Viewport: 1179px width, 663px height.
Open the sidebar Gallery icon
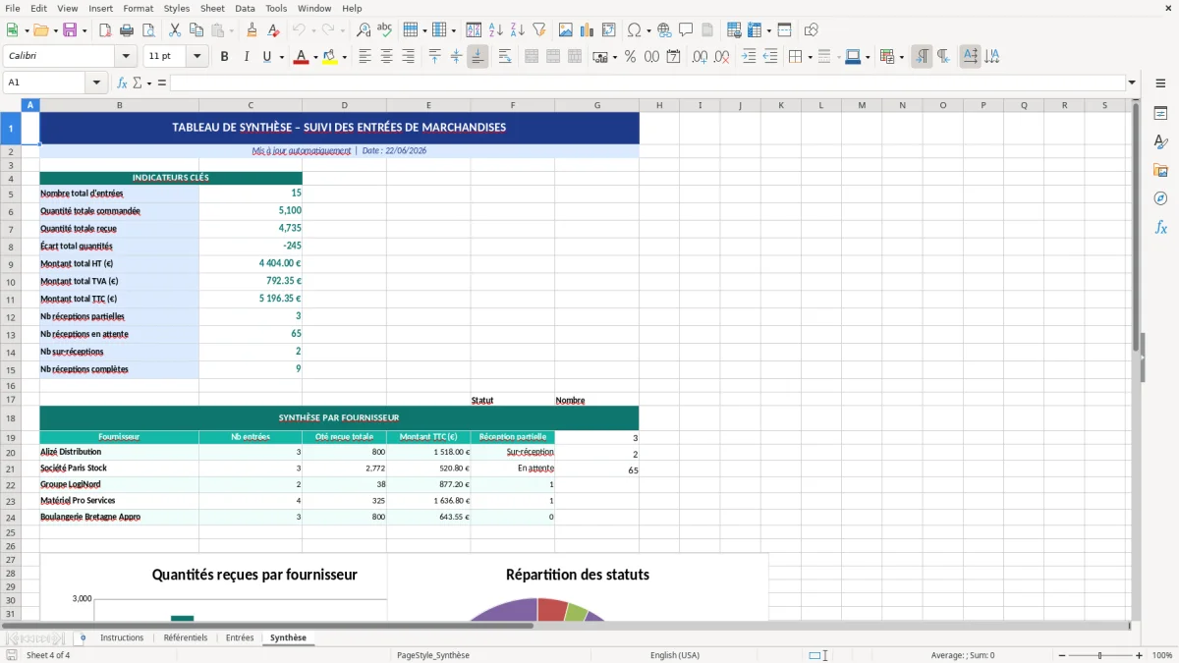pos(1160,170)
